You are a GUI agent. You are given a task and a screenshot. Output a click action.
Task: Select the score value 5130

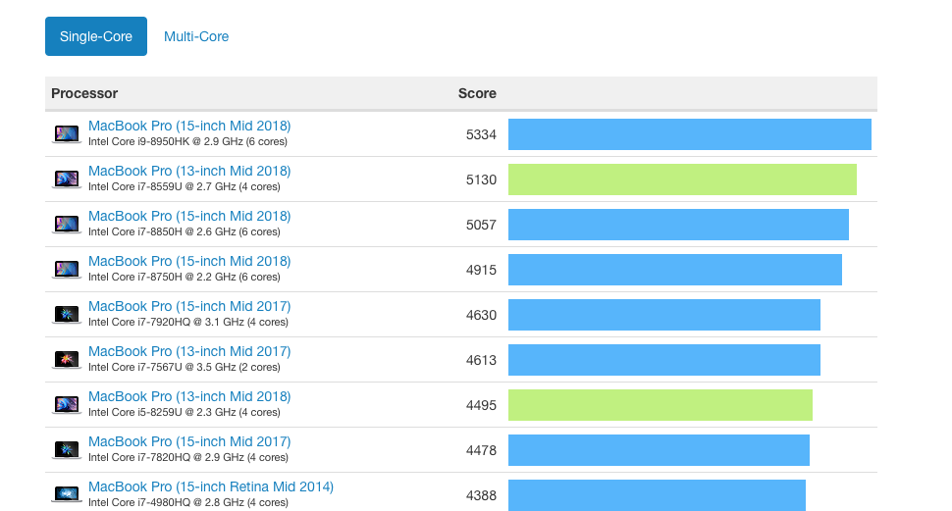pos(482,179)
